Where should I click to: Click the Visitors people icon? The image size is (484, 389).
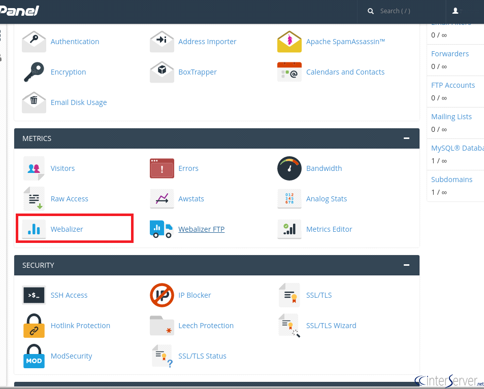click(34, 168)
